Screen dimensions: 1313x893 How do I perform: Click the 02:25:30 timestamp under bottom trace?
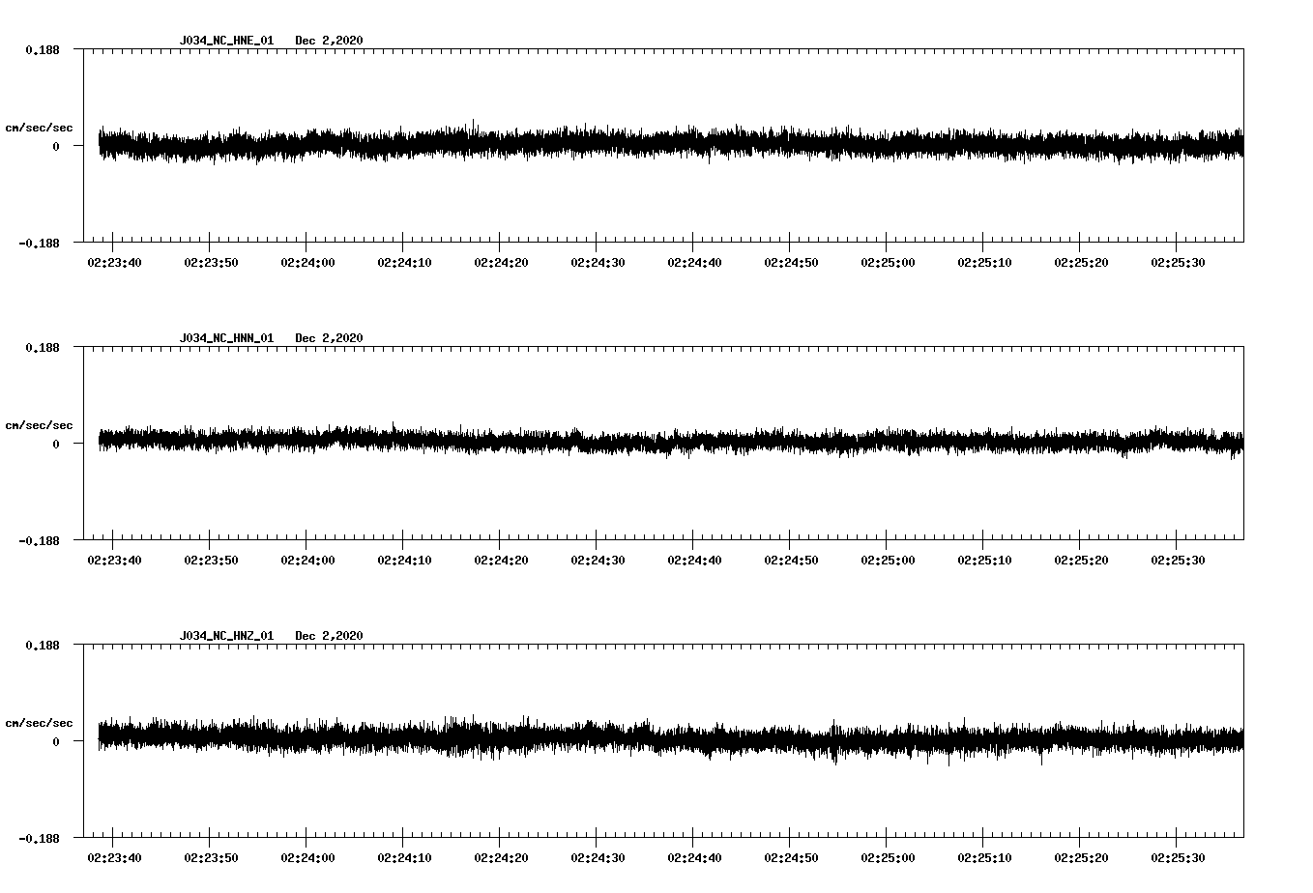(1177, 856)
